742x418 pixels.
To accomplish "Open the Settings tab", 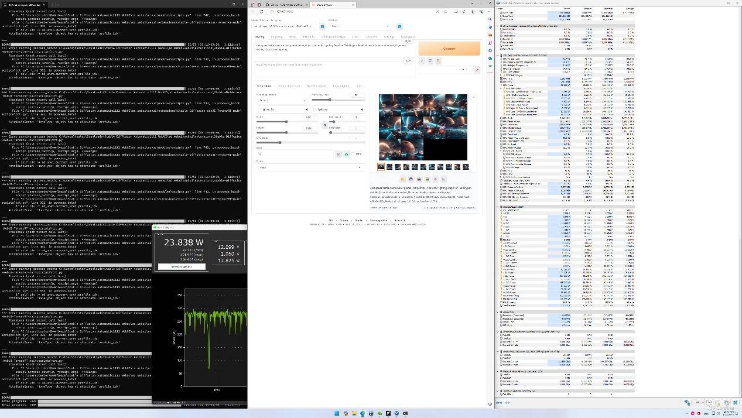I will [x=389, y=37].
